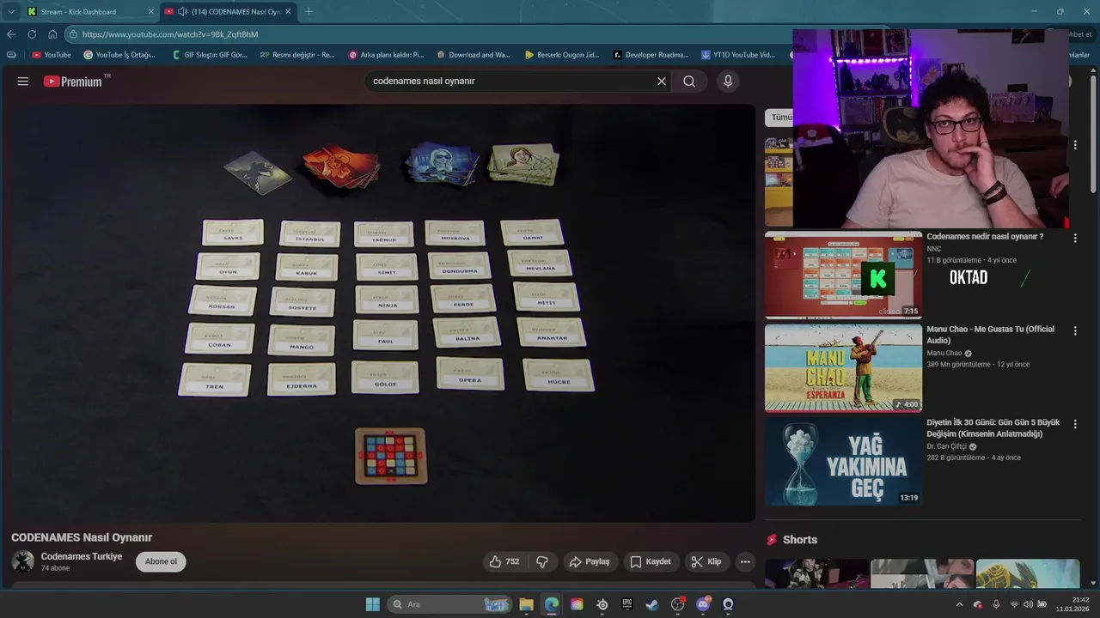
Task: Open options for Diyetin İlk 30 Günü
Action: [1075, 424]
